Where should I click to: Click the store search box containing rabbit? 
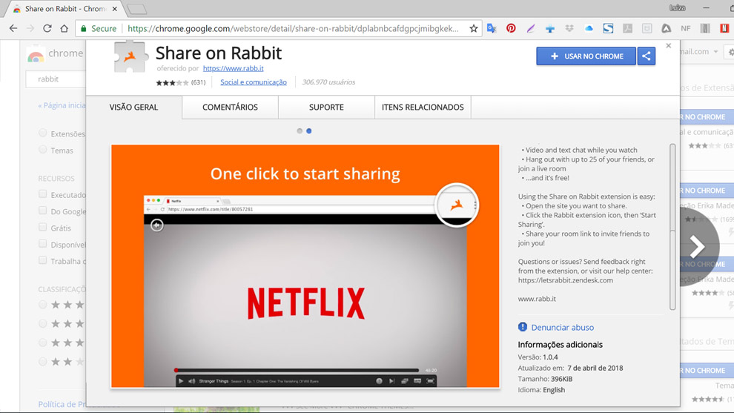point(56,79)
